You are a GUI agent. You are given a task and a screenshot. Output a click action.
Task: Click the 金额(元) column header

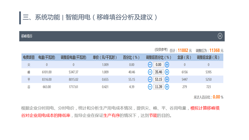point(184,58)
